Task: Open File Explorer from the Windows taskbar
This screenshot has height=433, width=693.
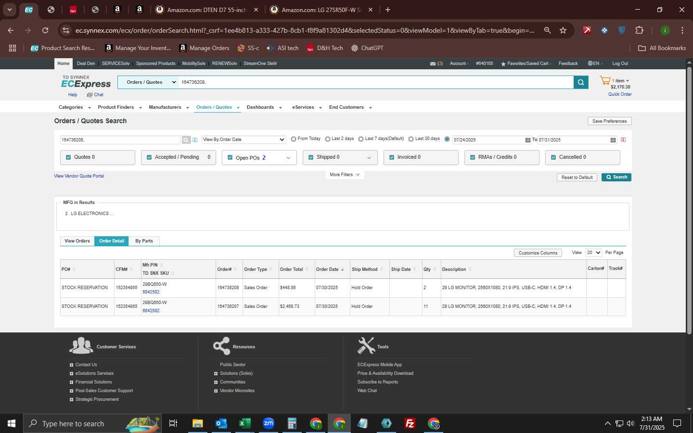Action: [198, 423]
